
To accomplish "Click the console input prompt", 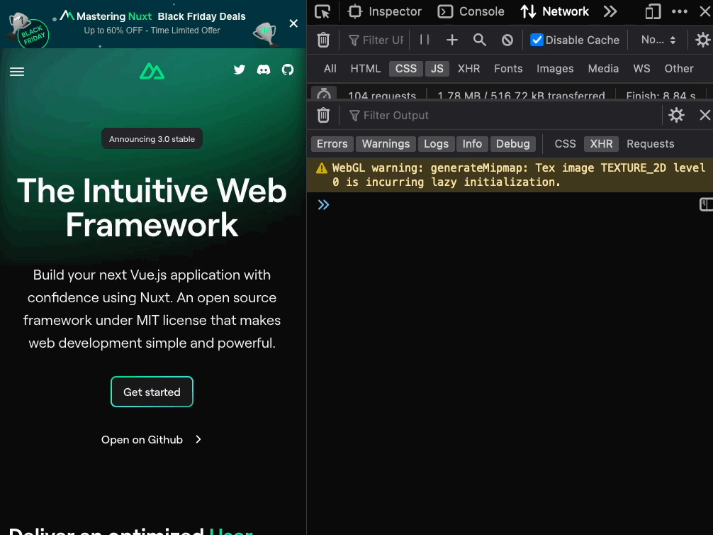I will 510,205.
